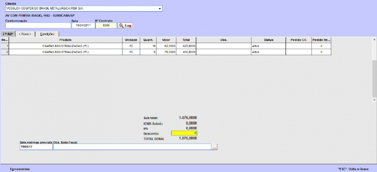Click quantity cell 10 in row 1
The image size is (377, 172).
pyautogui.click(x=148, y=46)
